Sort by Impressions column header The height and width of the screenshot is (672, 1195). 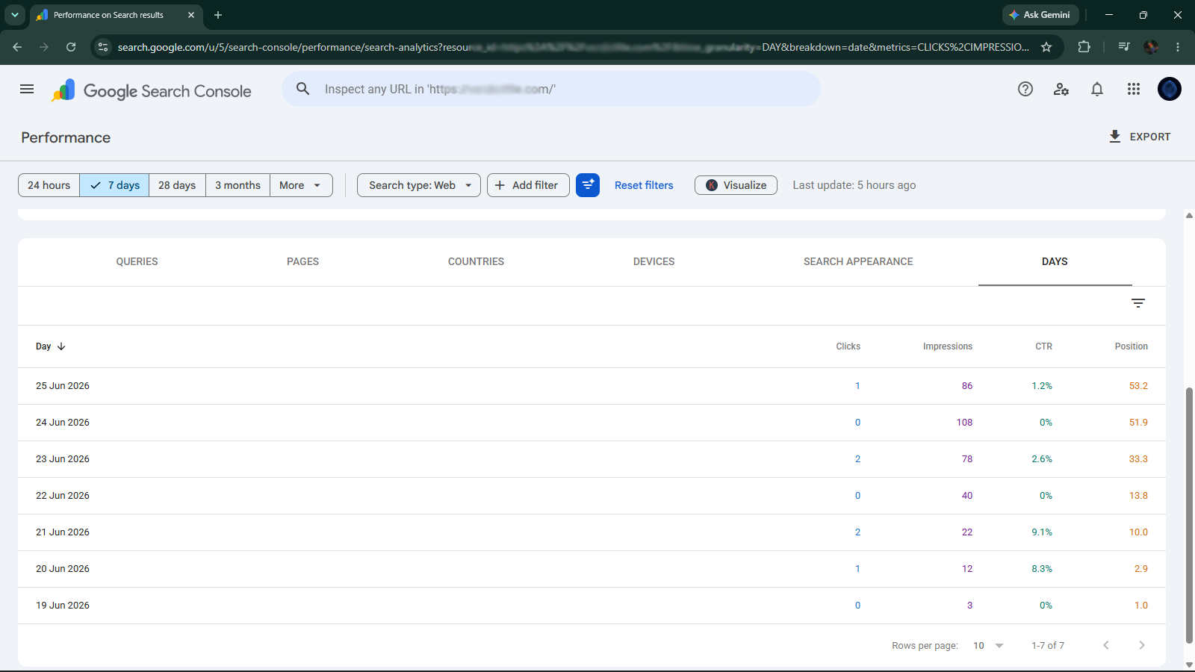[x=947, y=346]
